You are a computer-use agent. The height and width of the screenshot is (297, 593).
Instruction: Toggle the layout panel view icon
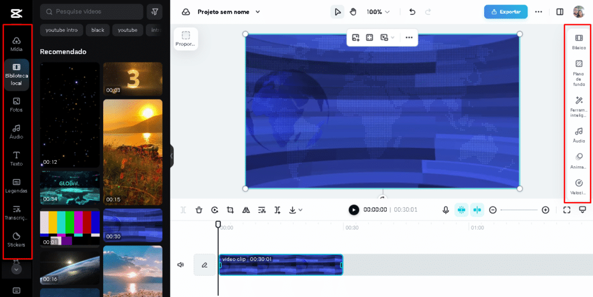pyautogui.click(x=560, y=12)
